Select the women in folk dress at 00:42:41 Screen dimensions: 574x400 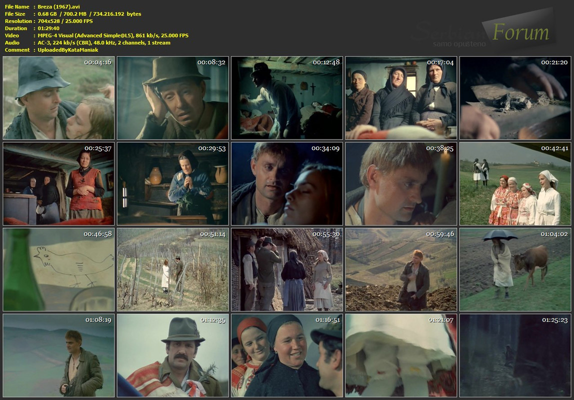(x=515, y=183)
